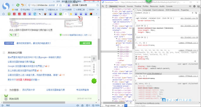Click the browser search box text field
This screenshot has width=201, height=107.
[x=83, y=5]
